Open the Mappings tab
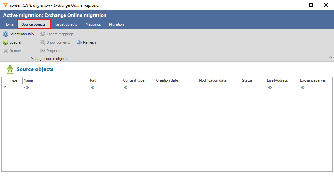 (93, 24)
